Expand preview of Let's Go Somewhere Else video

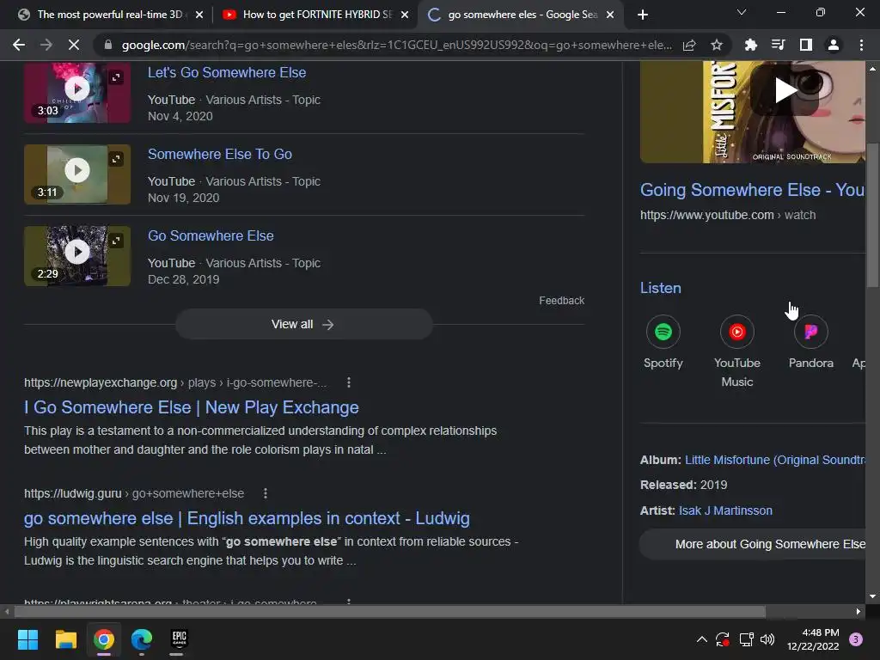point(116,77)
